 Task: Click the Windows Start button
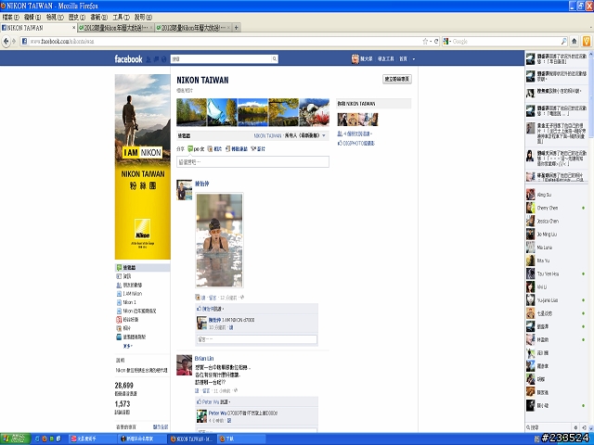(x=15, y=439)
